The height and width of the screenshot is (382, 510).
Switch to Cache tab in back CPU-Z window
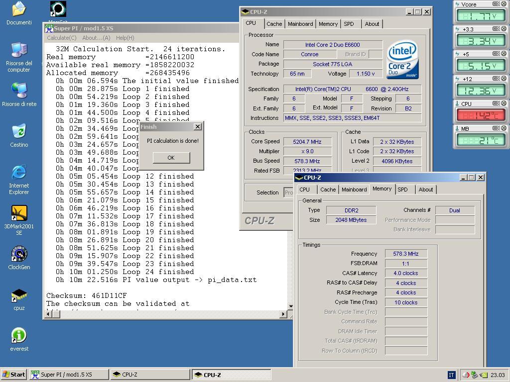click(x=274, y=24)
